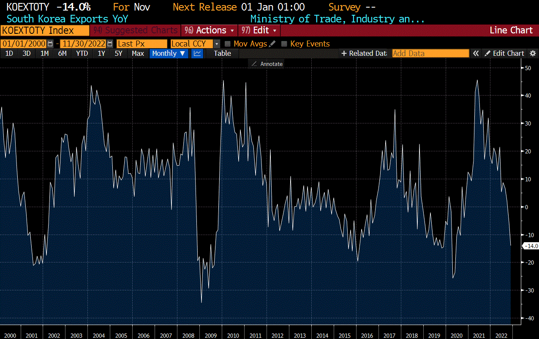This screenshot has height=339, width=539.
Task: Open the end date calendar picker
Action: (x=110, y=44)
